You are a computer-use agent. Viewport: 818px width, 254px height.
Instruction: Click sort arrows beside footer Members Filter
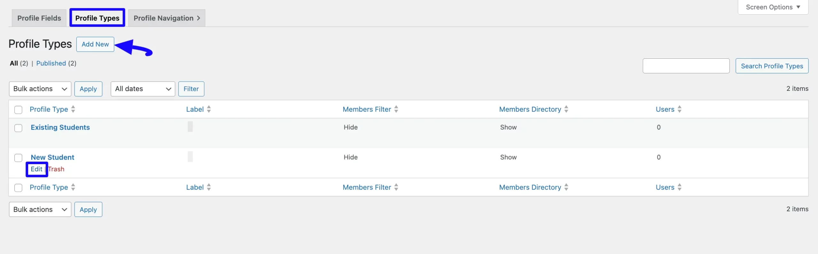pyautogui.click(x=396, y=187)
